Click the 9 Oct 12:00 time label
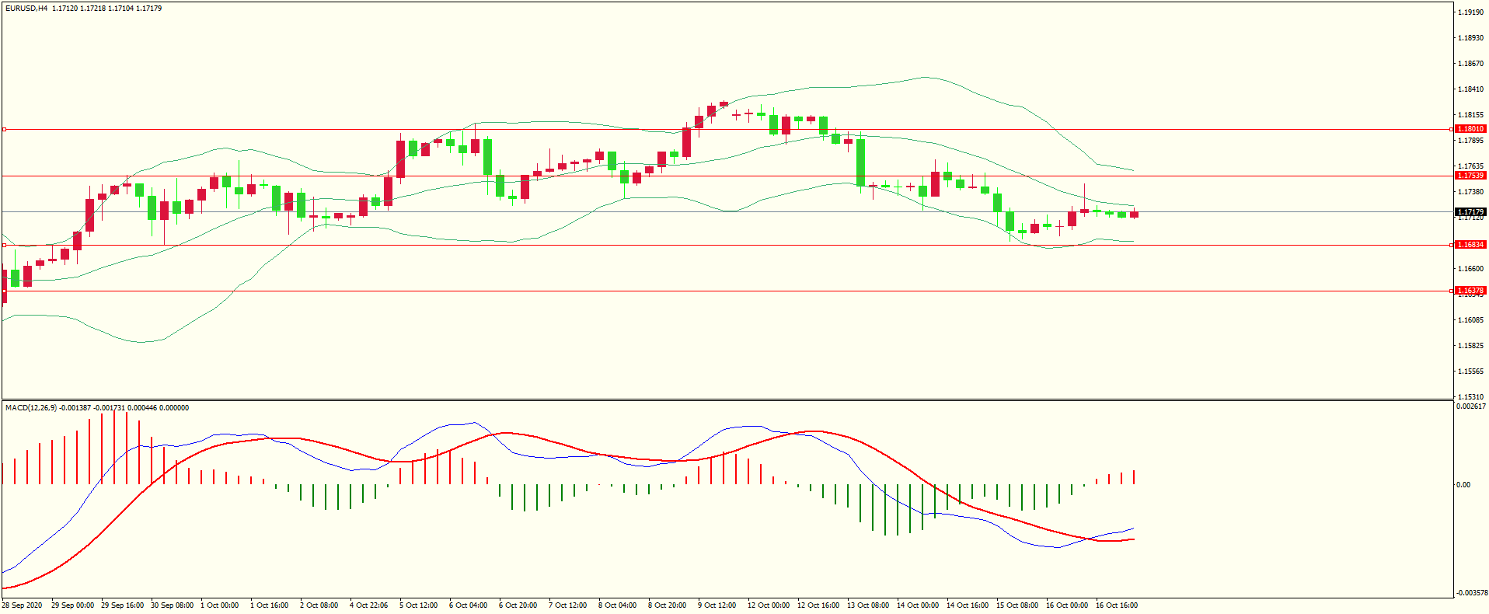The image size is (1489, 614). coord(717,605)
